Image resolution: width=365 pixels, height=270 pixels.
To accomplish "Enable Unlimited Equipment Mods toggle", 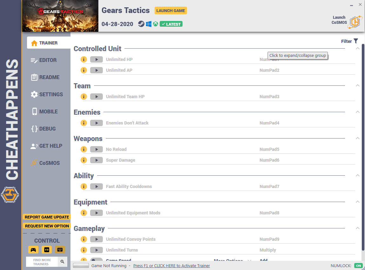I will click(96, 213).
